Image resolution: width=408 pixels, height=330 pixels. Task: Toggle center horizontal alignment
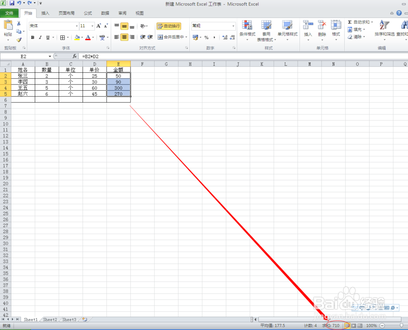124,37
